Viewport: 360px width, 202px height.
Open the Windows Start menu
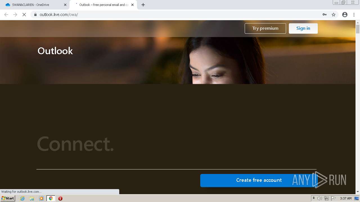pyautogui.click(x=8, y=198)
